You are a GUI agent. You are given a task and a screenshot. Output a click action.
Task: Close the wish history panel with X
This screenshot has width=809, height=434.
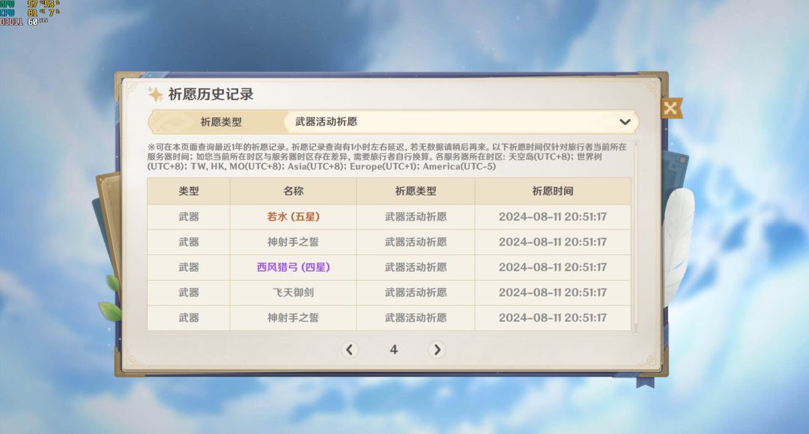[x=670, y=109]
